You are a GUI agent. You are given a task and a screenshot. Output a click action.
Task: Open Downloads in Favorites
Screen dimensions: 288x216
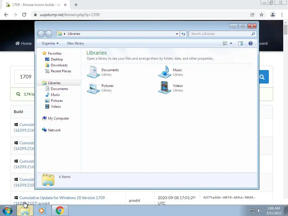[x=59, y=65]
